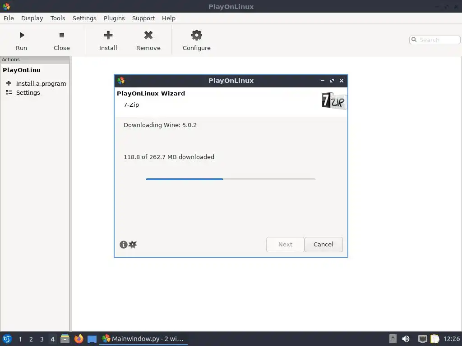Close the PlayOnLinux wizard dialog
Viewport: 462px width, 346px height.
tap(342, 81)
